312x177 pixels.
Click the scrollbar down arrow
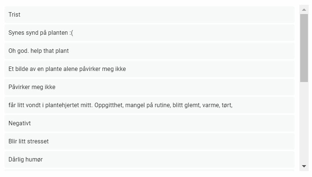(304, 166)
